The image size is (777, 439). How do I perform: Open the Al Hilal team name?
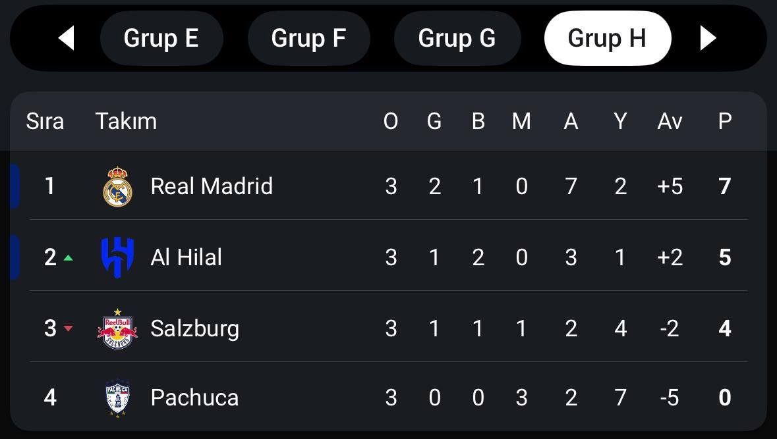click(187, 257)
